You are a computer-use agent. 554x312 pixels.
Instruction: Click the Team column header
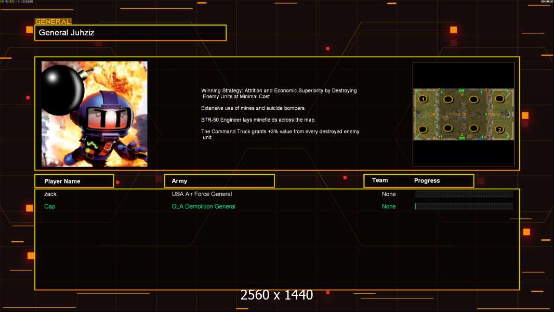pyautogui.click(x=380, y=180)
